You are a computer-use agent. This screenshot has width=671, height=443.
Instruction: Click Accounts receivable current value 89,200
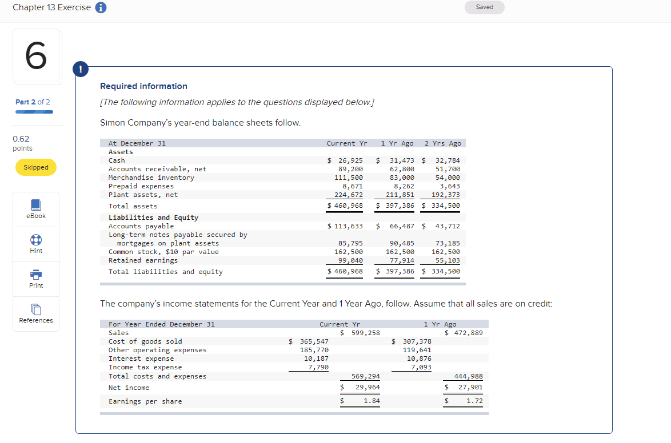[350, 169]
